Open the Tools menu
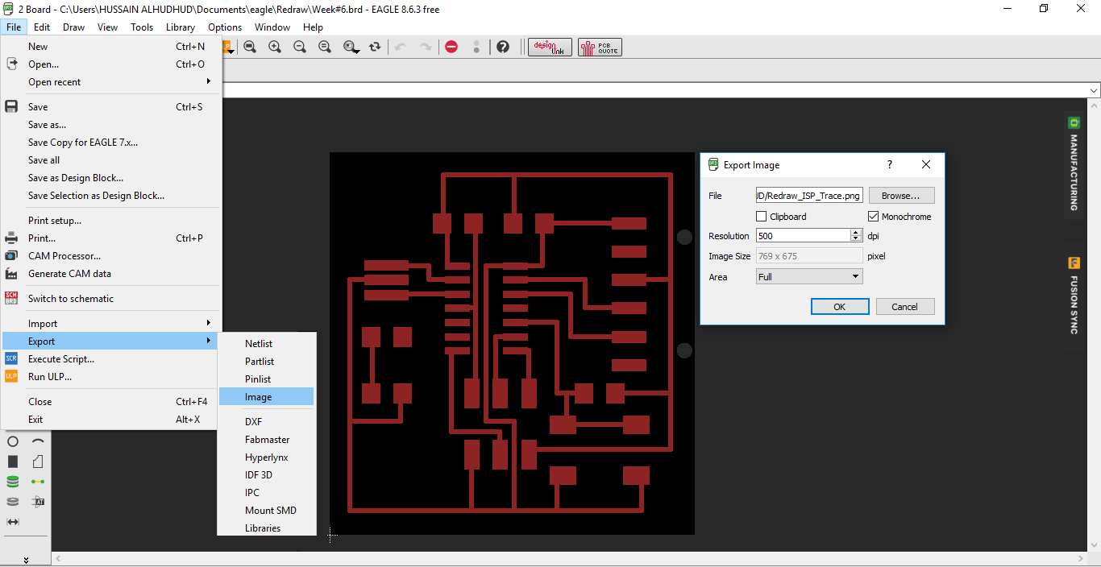Image resolution: width=1101 pixels, height=567 pixels. pyautogui.click(x=142, y=27)
